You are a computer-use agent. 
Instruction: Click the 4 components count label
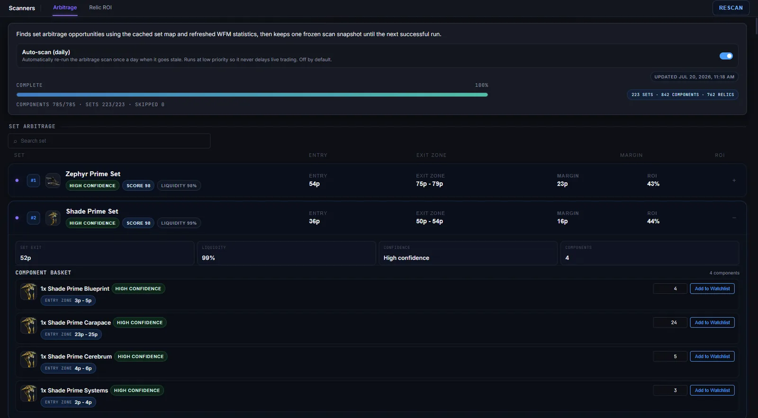(x=724, y=273)
